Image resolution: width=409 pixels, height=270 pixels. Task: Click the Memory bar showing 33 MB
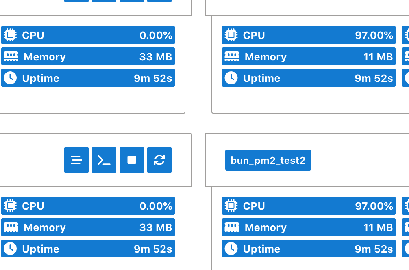coord(88,56)
